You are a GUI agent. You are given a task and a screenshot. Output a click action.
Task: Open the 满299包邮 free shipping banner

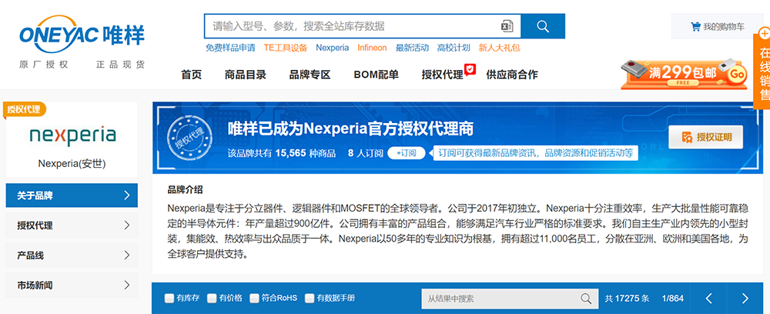[x=684, y=74]
